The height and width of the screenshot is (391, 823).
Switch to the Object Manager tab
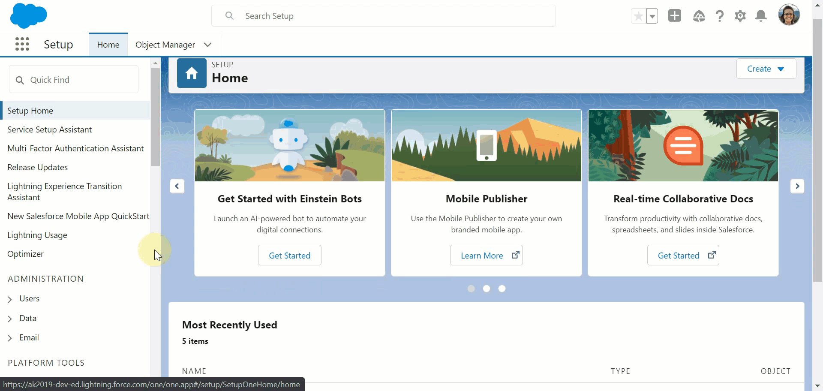[x=165, y=45]
